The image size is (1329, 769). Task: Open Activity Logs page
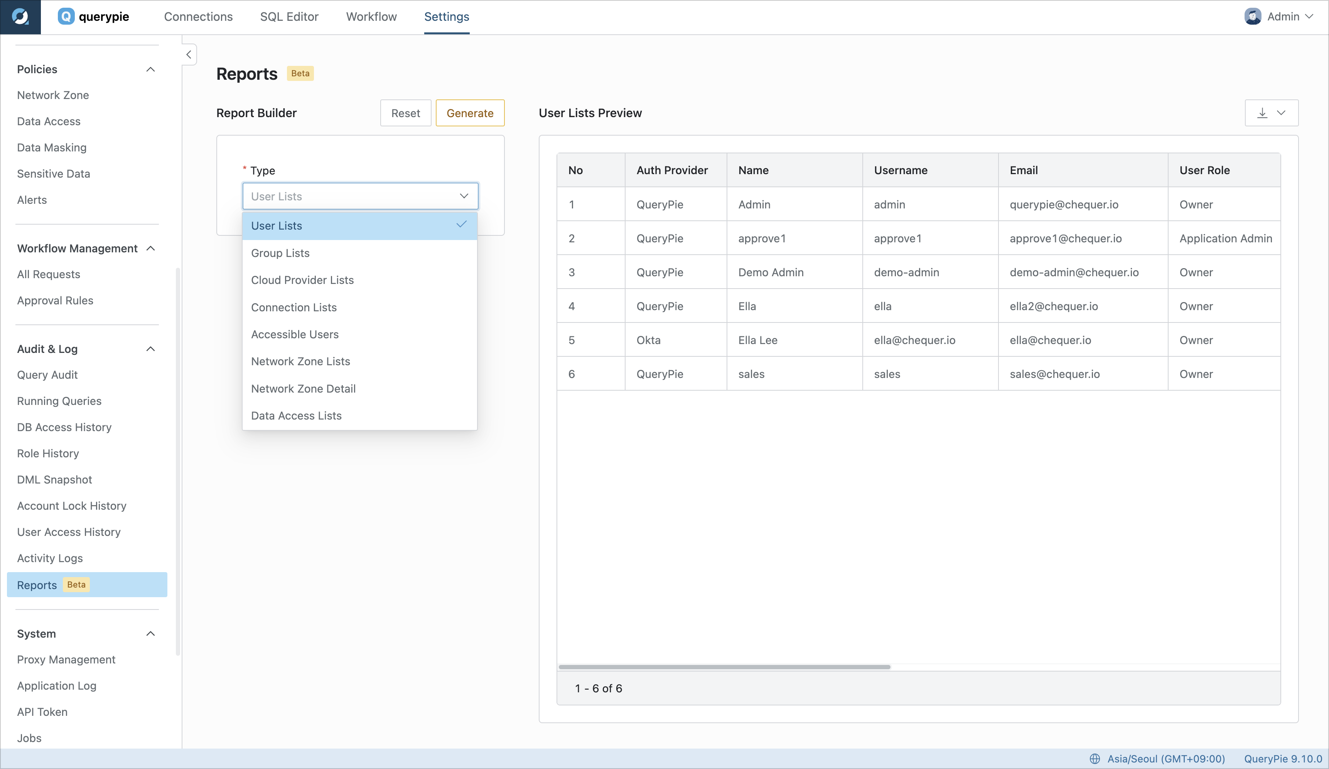click(x=50, y=558)
